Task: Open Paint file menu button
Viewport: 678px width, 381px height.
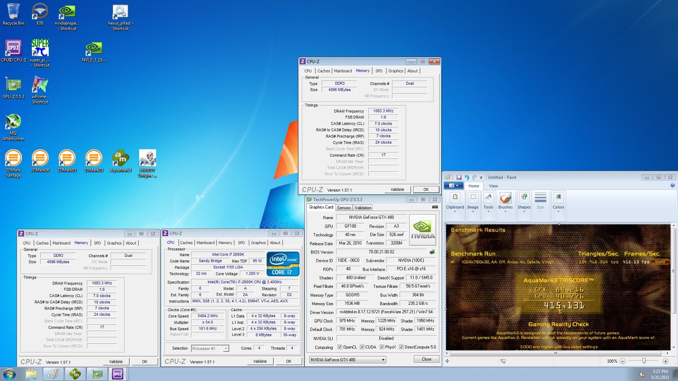Action: click(x=453, y=186)
